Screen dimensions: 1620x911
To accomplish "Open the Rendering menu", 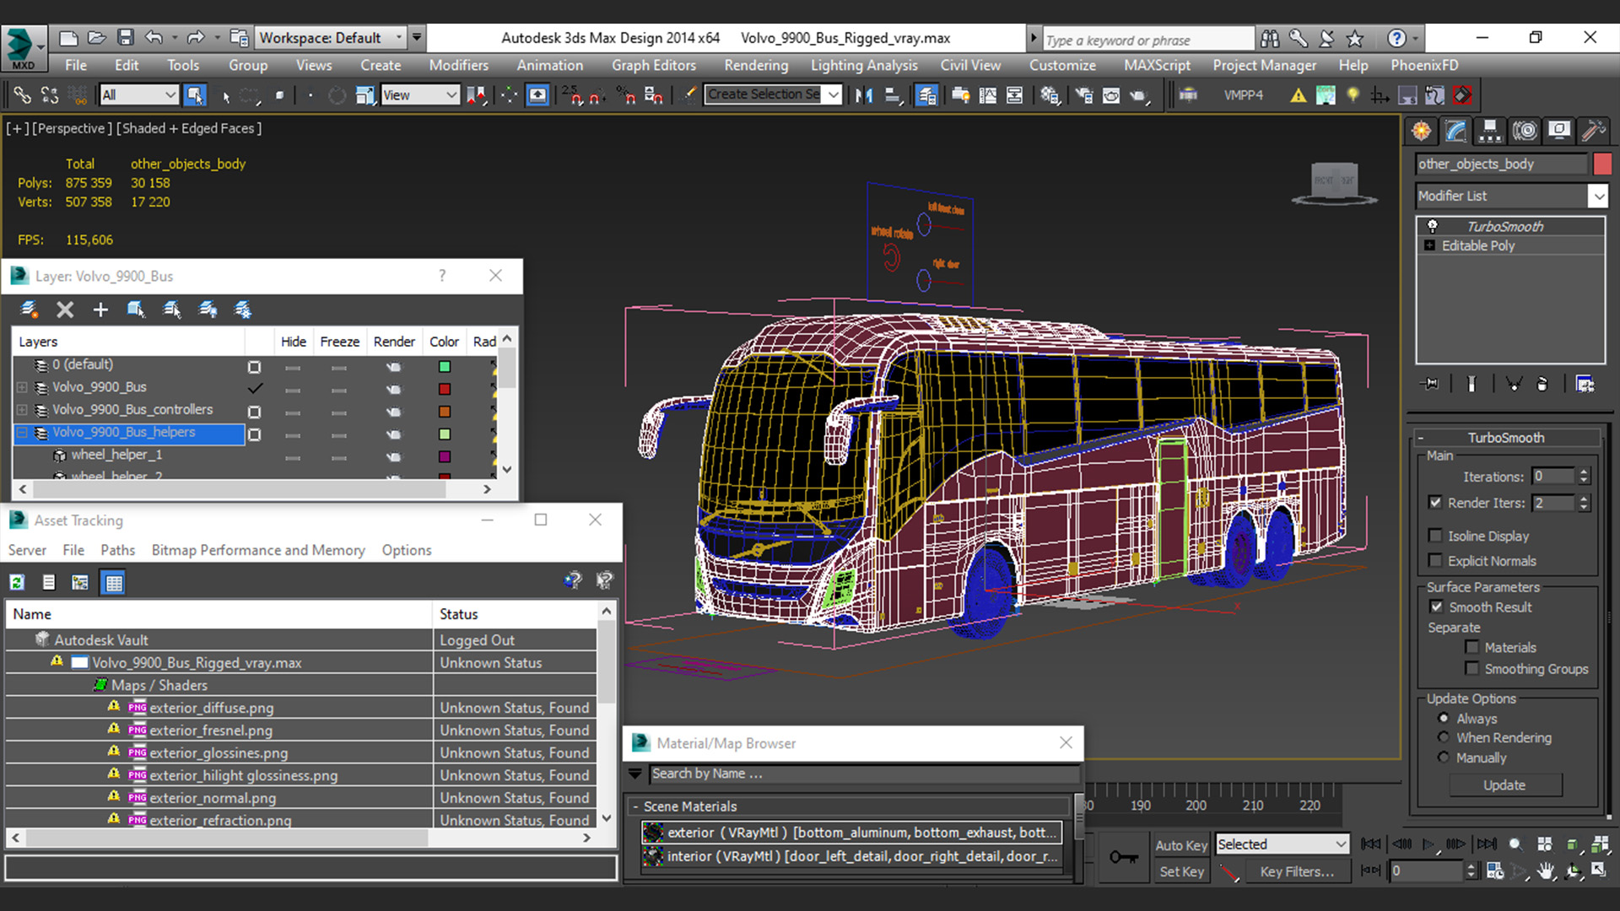I will [756, 65].
